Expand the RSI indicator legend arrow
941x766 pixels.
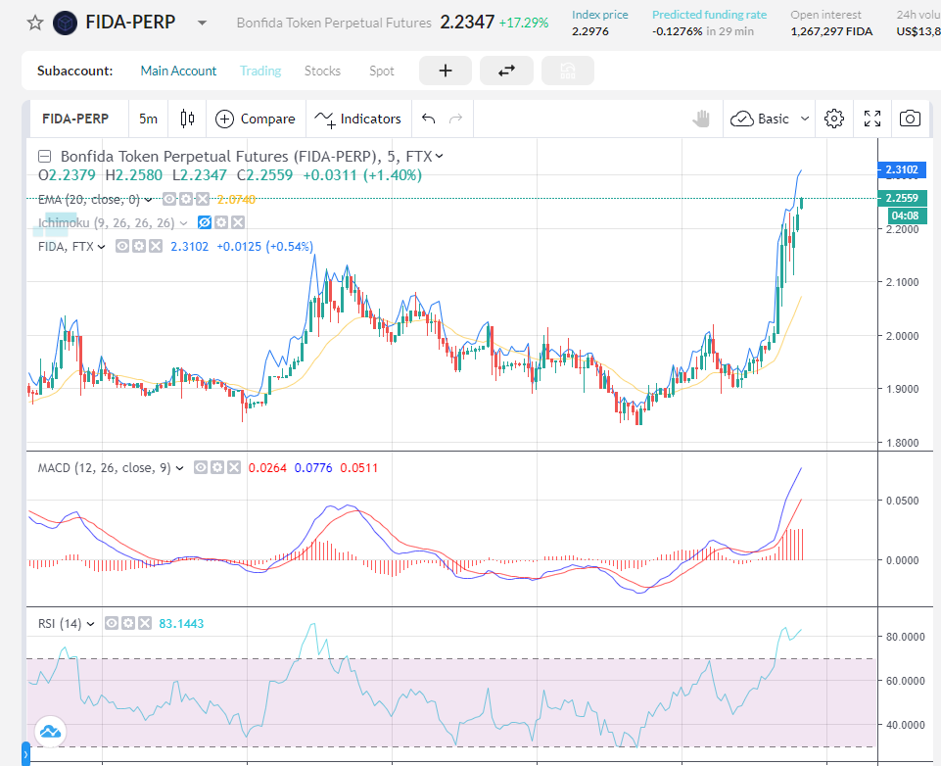(91, 624)
